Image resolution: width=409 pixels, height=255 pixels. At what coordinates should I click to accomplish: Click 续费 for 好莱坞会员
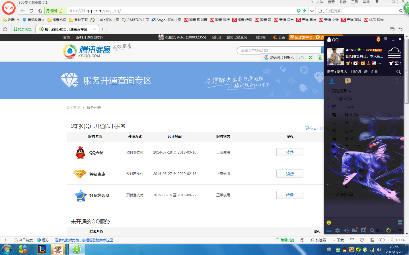coord(290,195)
